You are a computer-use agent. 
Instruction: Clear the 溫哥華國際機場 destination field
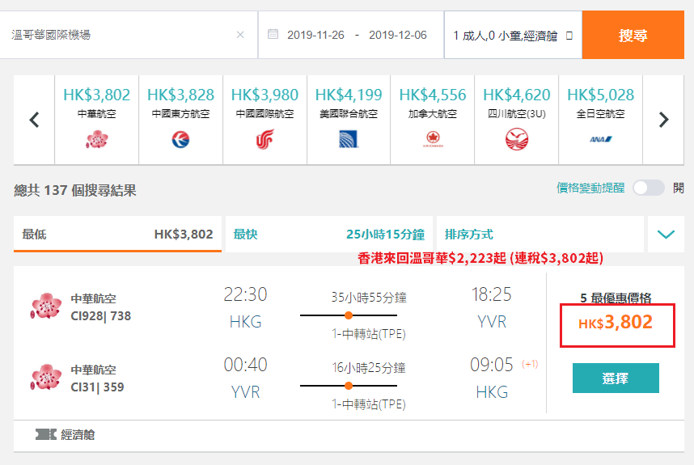point(240,35)
